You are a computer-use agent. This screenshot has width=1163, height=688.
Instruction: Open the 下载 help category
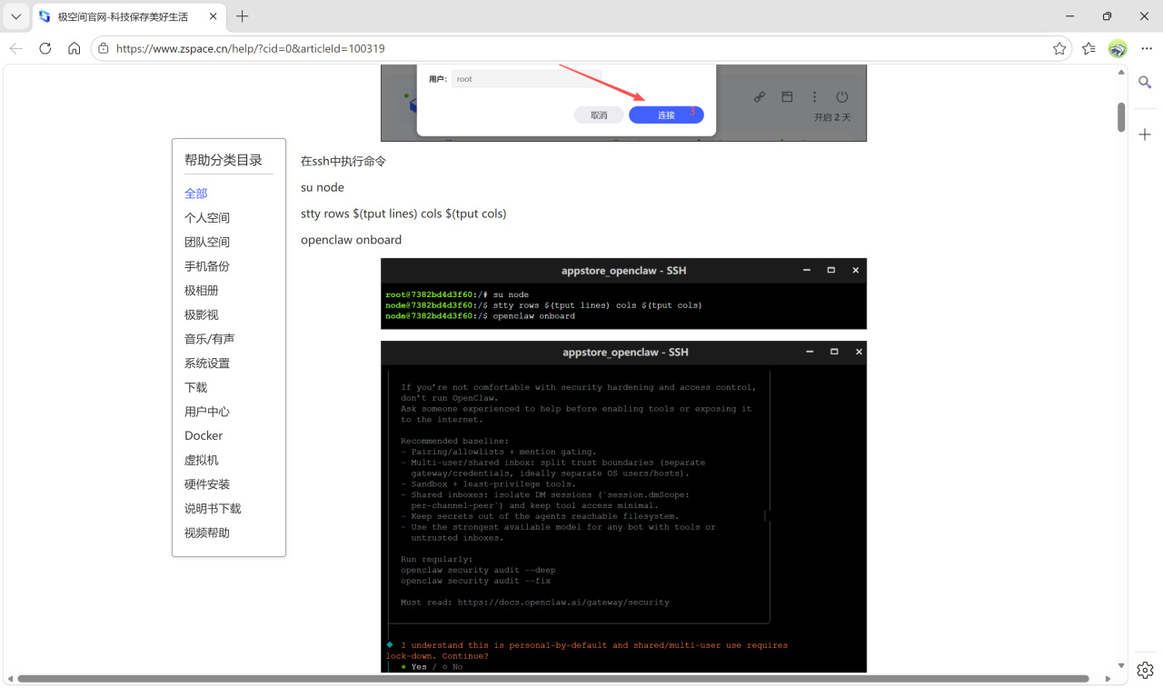click(x=196, y=387)
